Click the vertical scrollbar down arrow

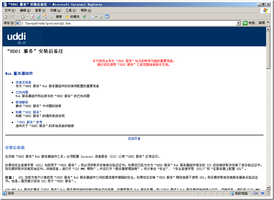pyautogui.click(x=268, y=188)
